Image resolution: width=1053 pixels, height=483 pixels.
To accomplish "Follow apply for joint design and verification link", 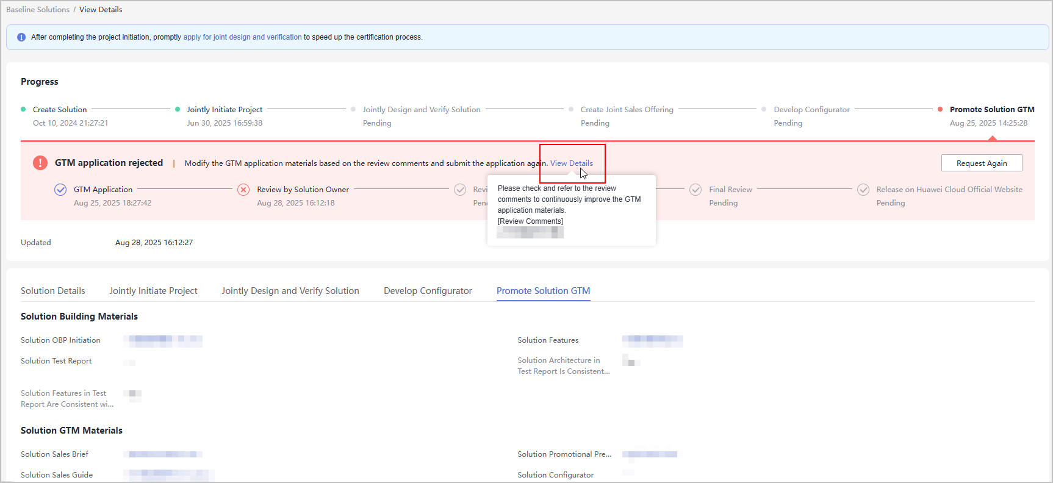I will 242,37.
